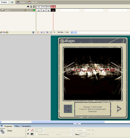Click the back arrow to exit symbol editing
This screenshot has height=138, width=130.
tap(12, 2)
